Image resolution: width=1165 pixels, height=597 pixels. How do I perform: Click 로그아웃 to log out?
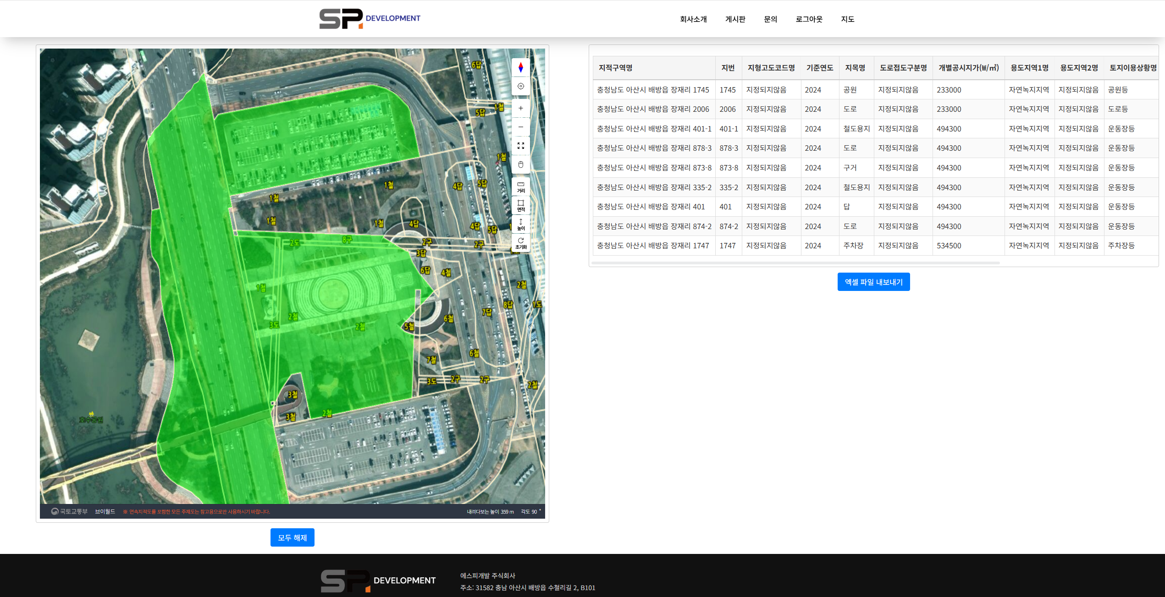click(809, 19)
